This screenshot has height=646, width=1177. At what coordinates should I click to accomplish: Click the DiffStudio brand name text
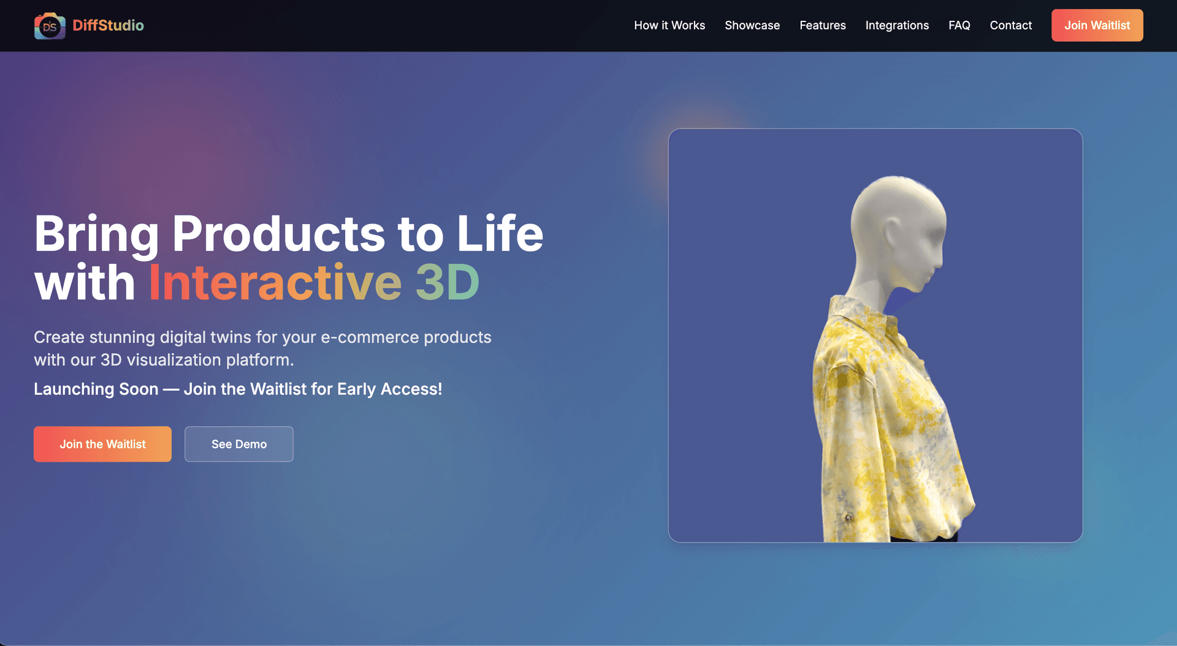click(108, 26)
